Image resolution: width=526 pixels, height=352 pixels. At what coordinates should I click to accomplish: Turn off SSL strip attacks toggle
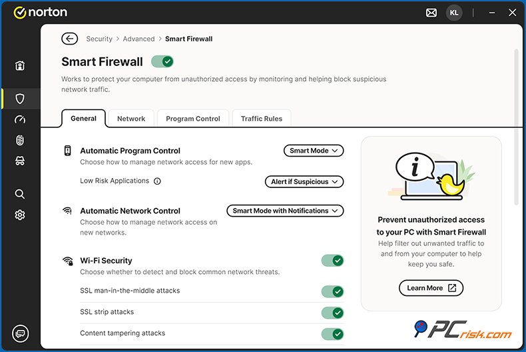332,313
